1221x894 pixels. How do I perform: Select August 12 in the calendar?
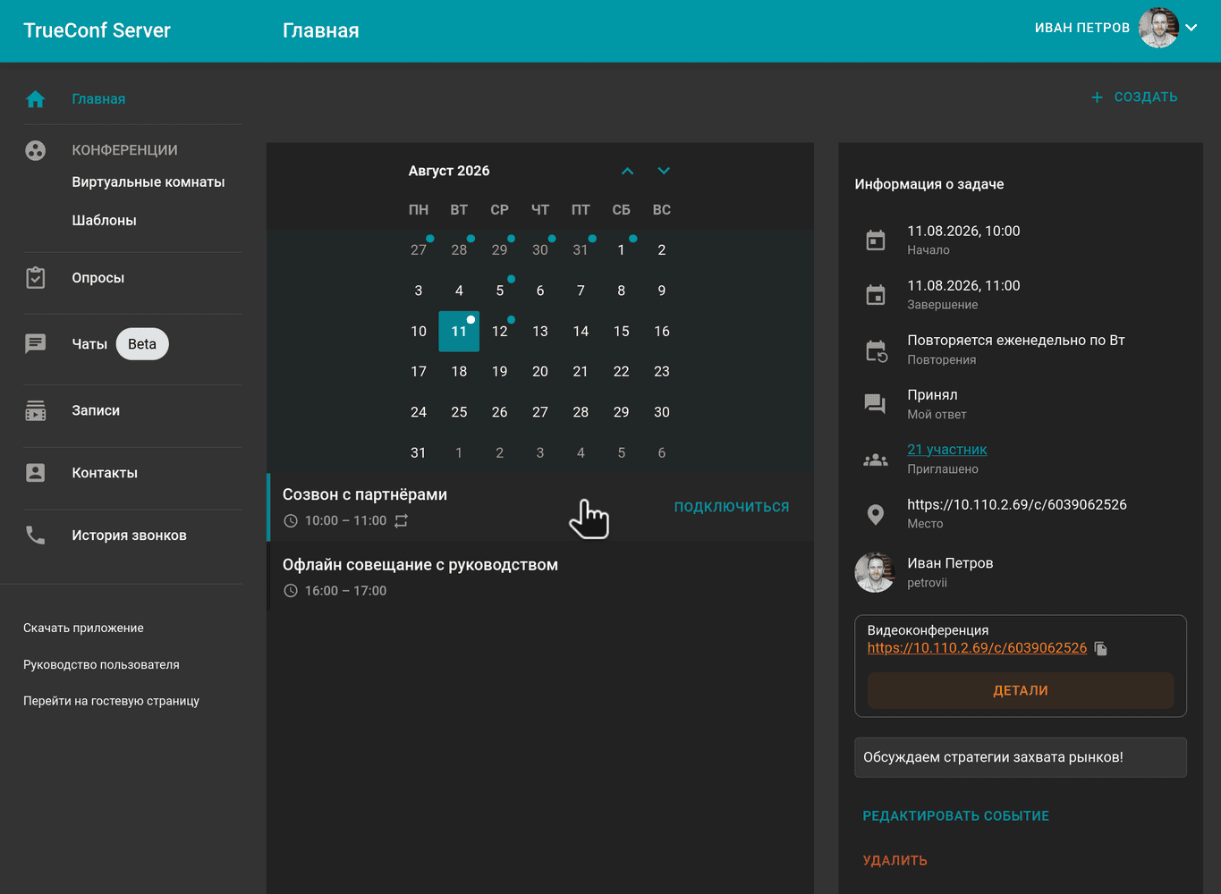(500, 332)
